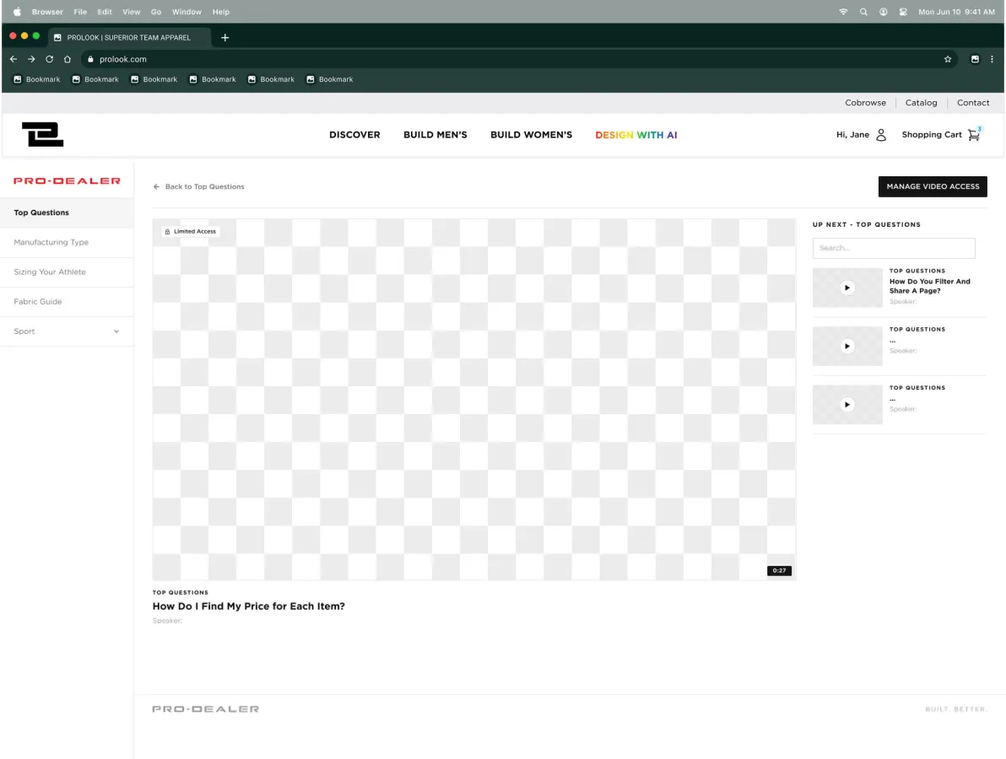Open DESIGN WITH AI navigation item
The width and height of the screenshot is (1006, 759).
tap(636, 135)
